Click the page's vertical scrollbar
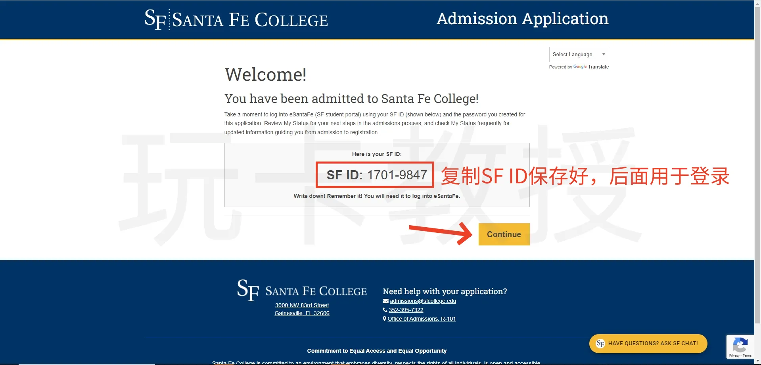Image resolution: width=761 pixels, height=365 pixels. tap(757, 158)
